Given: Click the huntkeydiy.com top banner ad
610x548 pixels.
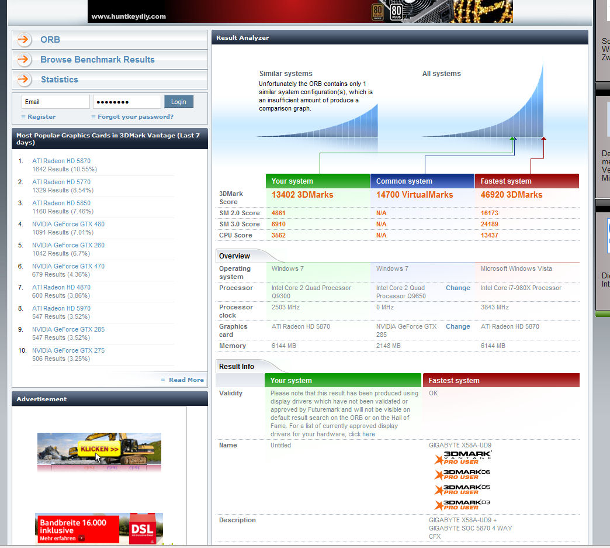Looking at the screenshot, I should pyautogui.click(x=300, y=11).
